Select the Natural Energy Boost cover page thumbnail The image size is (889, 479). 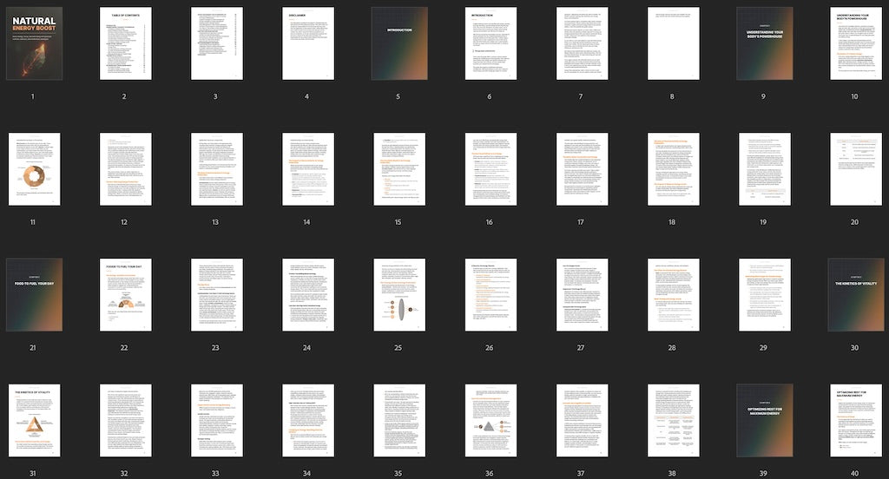click(x=34, y=43)
